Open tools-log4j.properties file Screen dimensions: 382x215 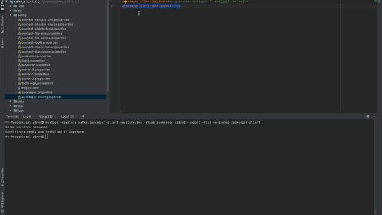[37, 84]
